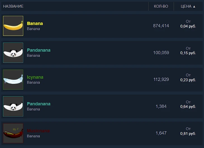
Task: Sort by the ЦЕНА column header
Action: [186, 6]
